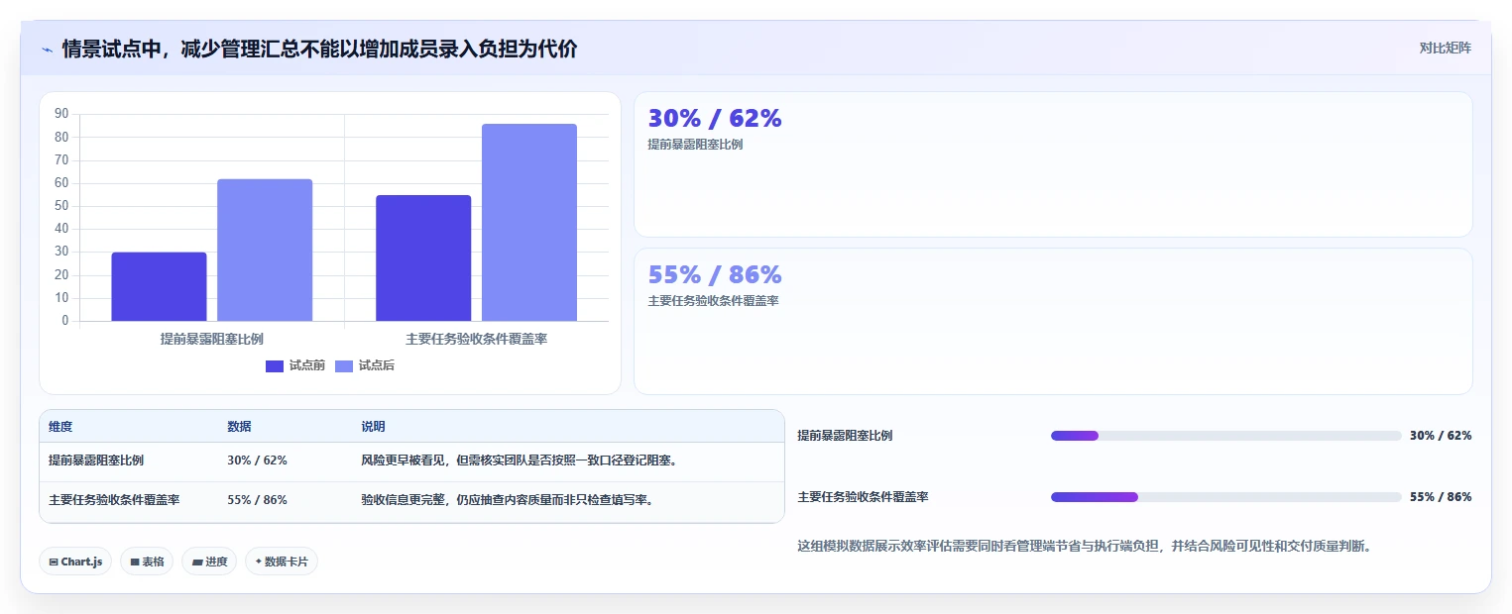Screen dimensions: 1512x614
Task: Click the 试点后 legend text
Action: click(x=377, y=366)
